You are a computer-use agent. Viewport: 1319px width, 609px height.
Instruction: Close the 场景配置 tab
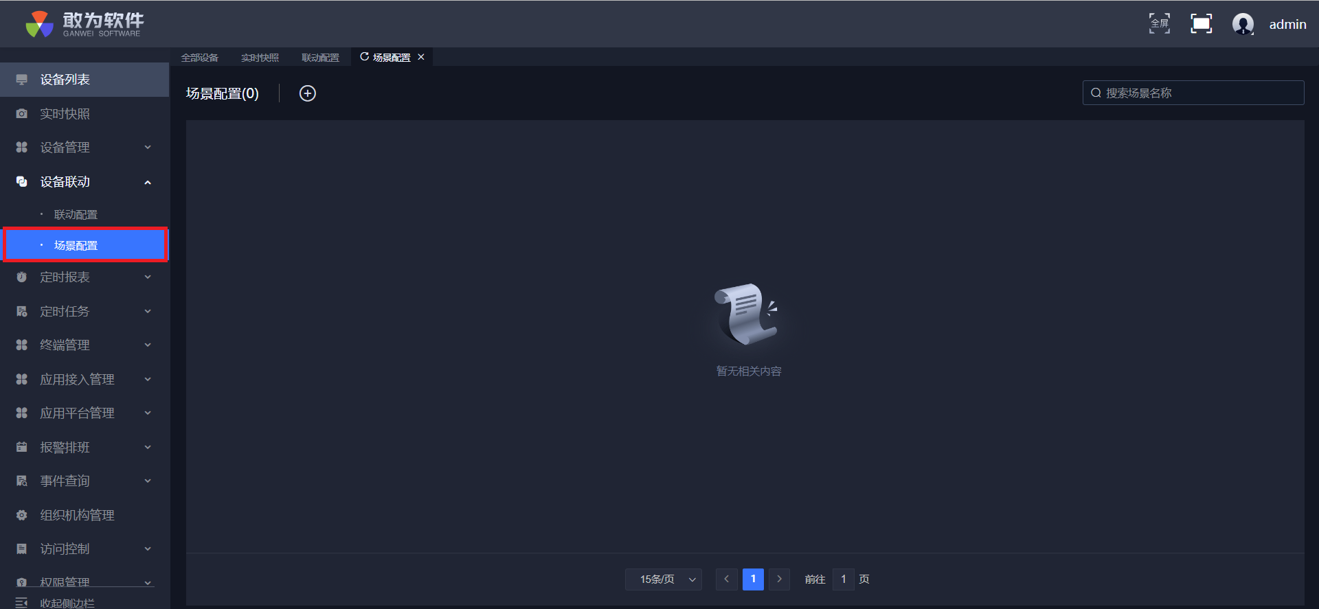[421, 57]
